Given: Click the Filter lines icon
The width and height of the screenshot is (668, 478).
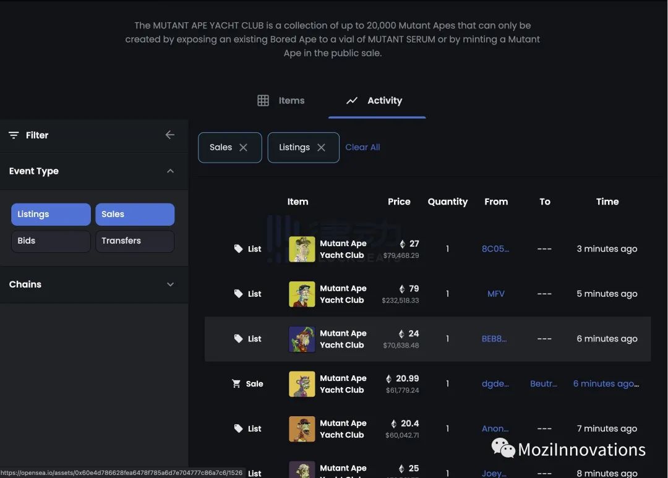Looking at the screenshot, I should tap(14, 135).
